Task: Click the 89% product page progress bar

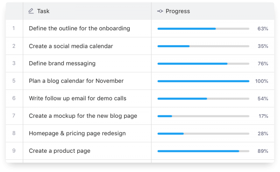Action: coord(203,151)
